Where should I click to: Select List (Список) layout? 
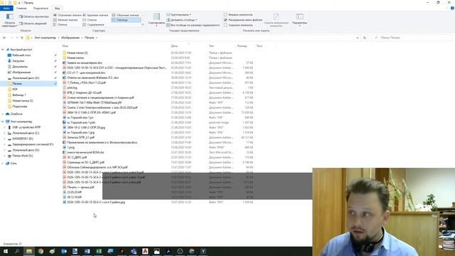90,20
